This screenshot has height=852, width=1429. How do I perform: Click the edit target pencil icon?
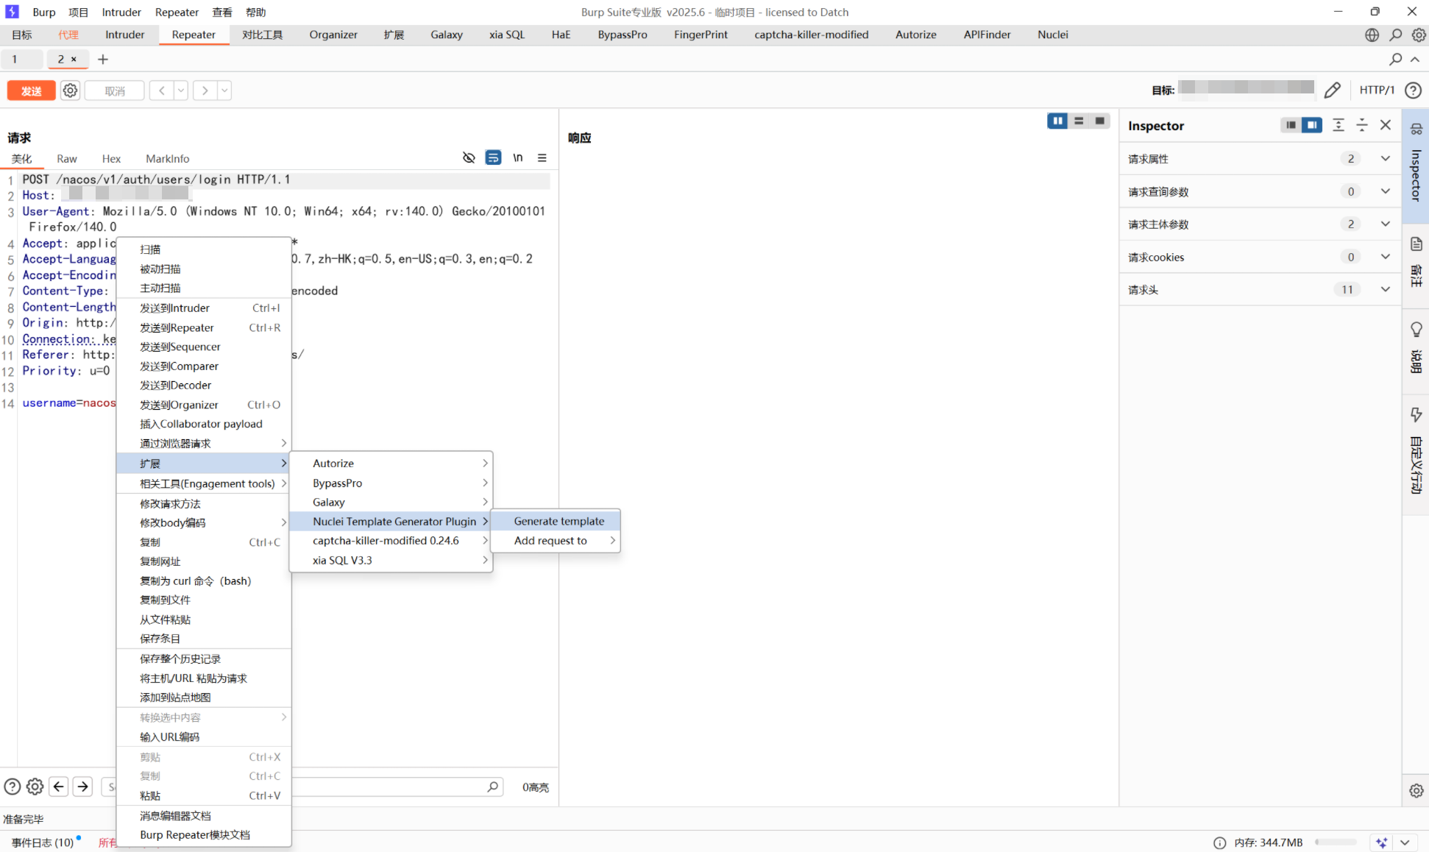tap(1332, 90)
